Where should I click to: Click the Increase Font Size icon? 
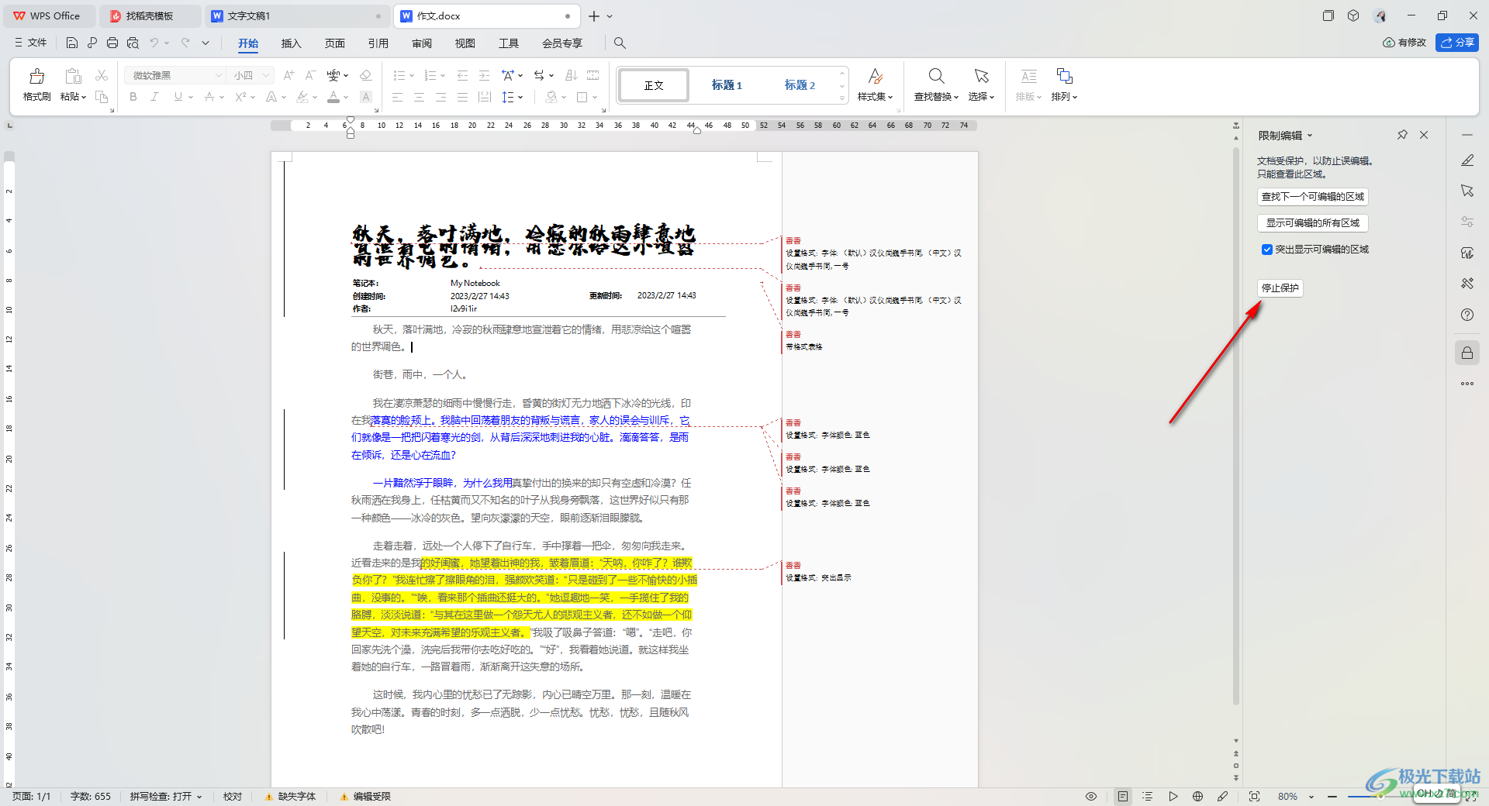coord(288,75)
